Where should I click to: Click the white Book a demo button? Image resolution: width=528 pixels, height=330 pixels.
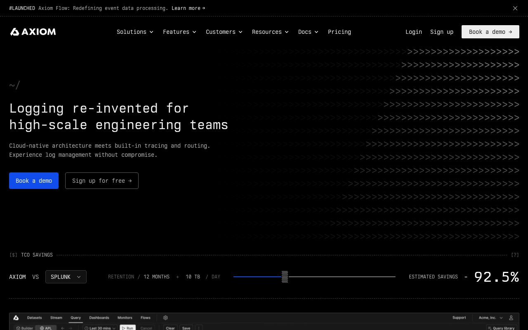[x=490, y=32]
